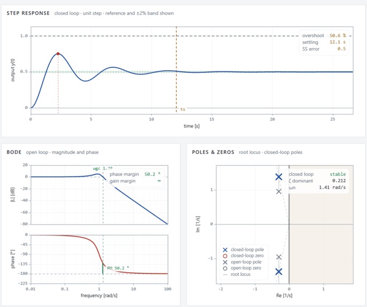Viewport: 367px width, 307px height.
Task: Select the SS error value 0.5
Action: (341, 49)
